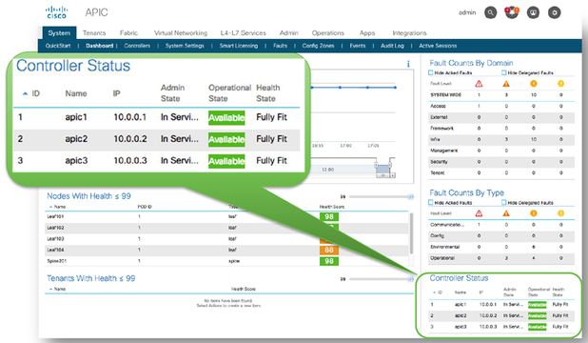Click the SYSTEM WIDE row label
The height and width of the screenshot is (343, 588).
tap(445, 95)
